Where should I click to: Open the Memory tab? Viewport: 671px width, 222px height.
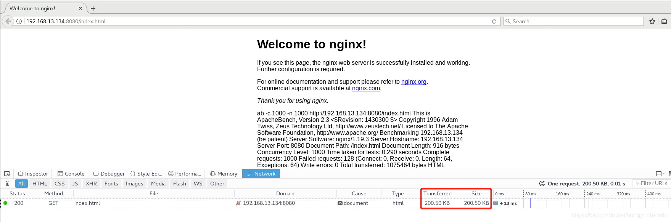pyautogui.click(x=224, y=174)
